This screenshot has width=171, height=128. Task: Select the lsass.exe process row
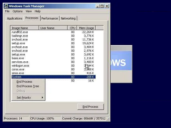53,58
